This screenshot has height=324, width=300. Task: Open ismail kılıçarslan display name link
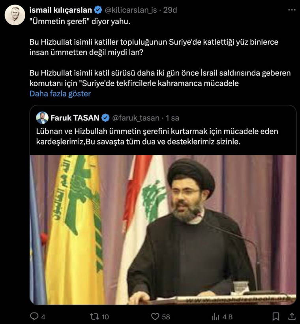60,10
